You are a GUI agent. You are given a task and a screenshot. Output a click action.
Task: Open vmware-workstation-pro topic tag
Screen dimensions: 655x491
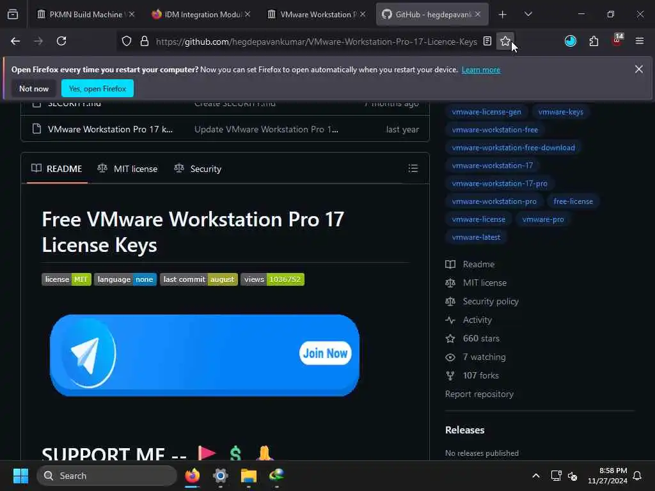coord(494,201)
